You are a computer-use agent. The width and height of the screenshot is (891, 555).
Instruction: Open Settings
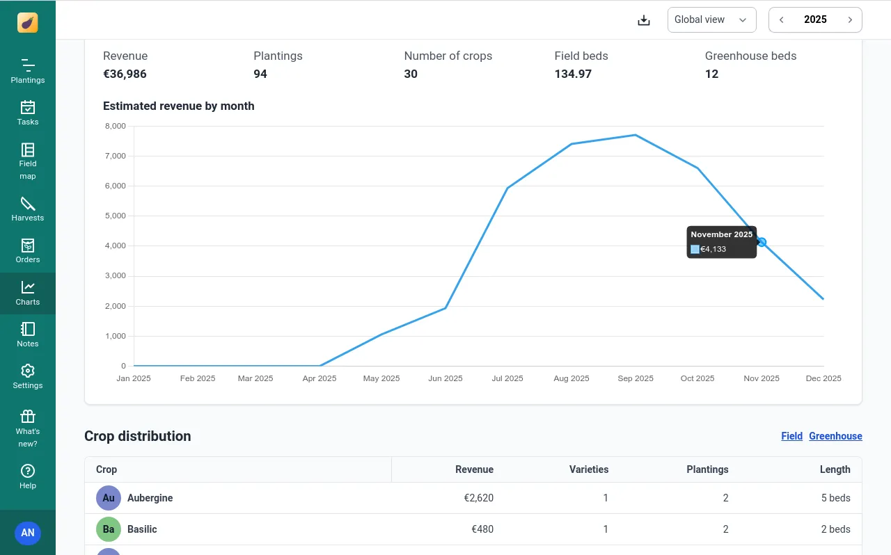[27, 376]
